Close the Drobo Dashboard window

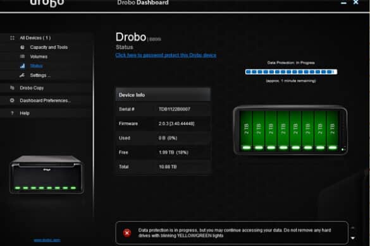[356, 3]
